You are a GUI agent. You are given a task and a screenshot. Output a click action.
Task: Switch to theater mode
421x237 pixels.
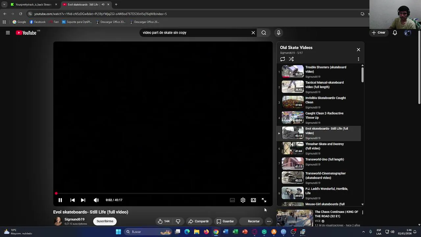[x=253, y=200]
